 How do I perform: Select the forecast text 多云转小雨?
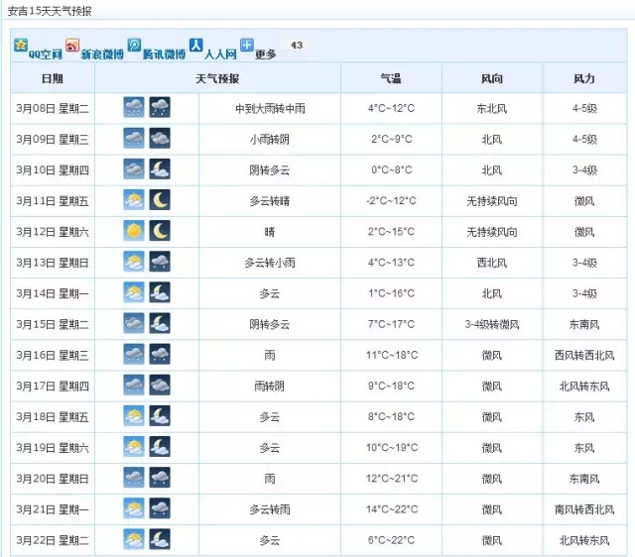270,263
